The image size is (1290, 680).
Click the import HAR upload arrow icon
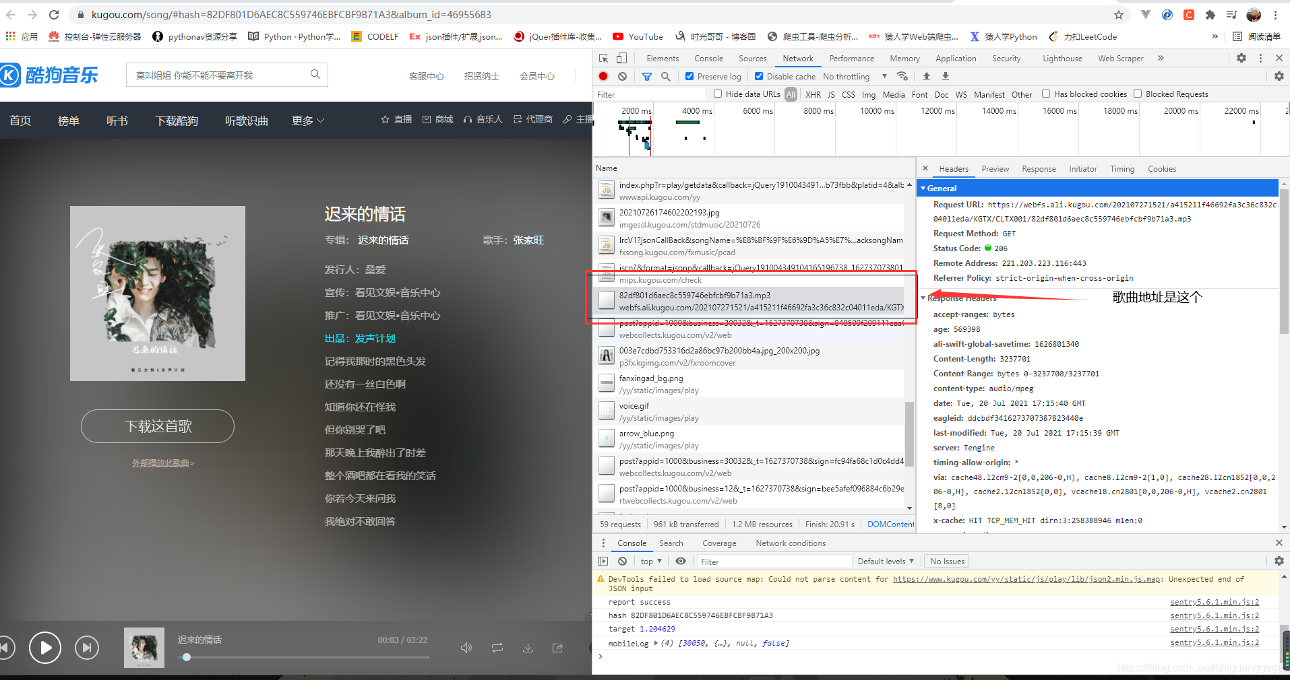click(x=927, y=76)
